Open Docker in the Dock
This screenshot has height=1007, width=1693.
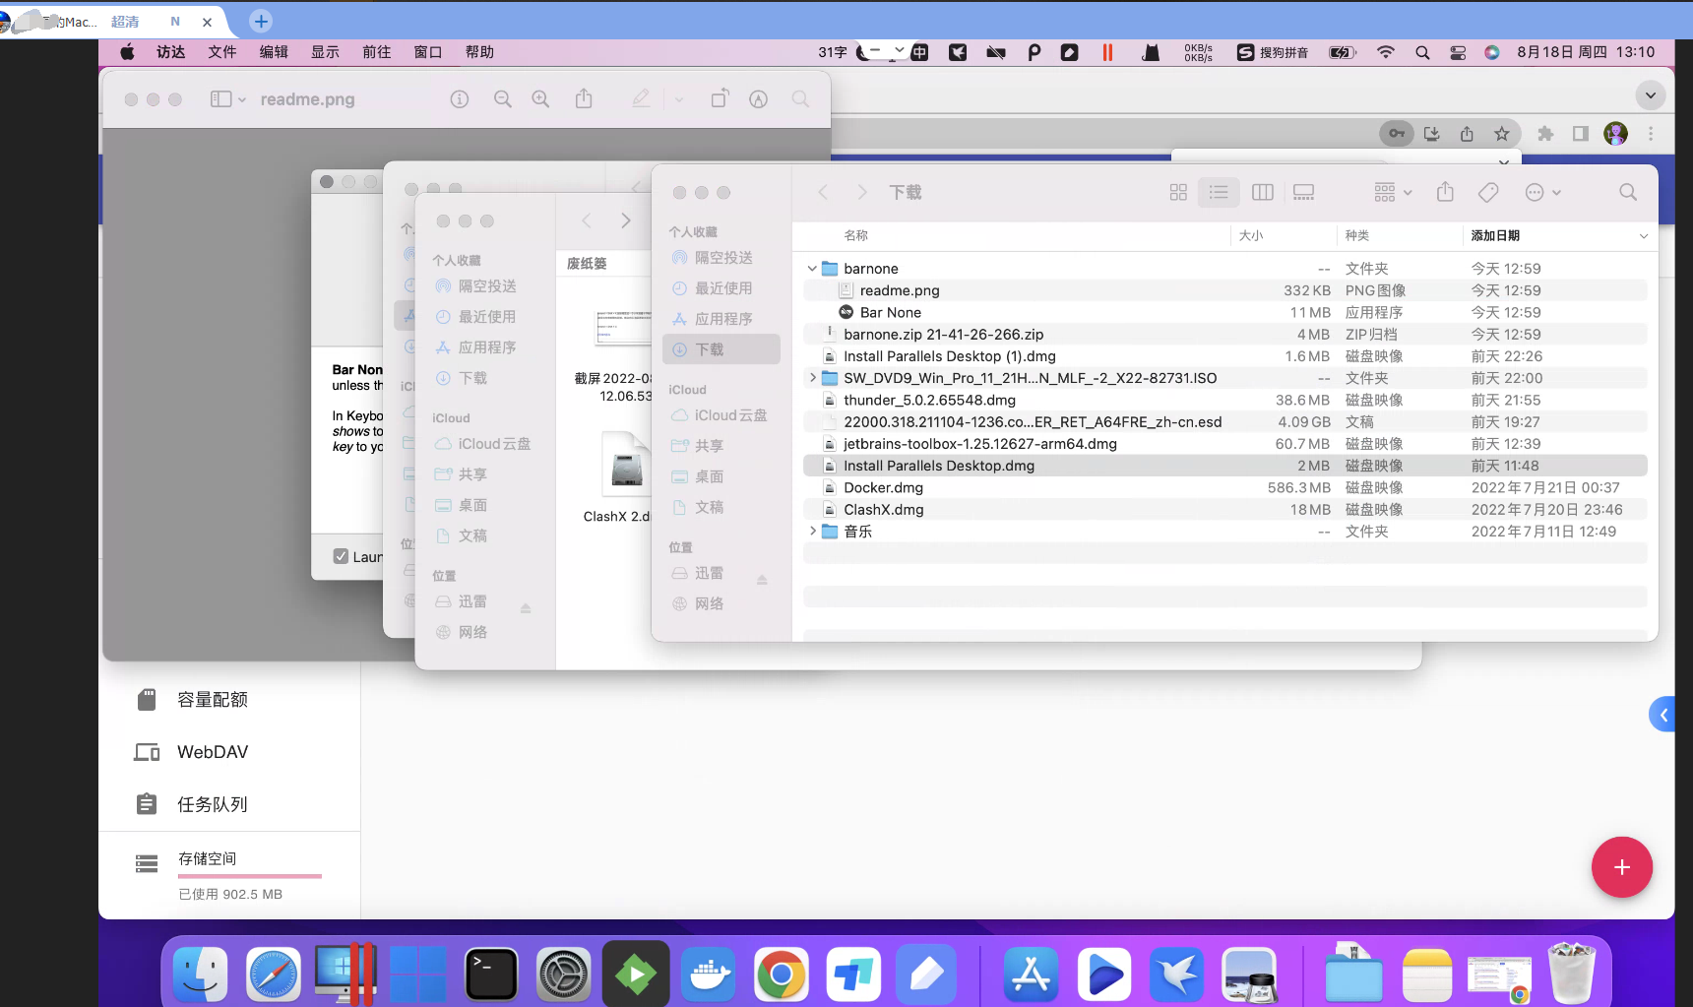pyautogui.click(x=710, y=975)
